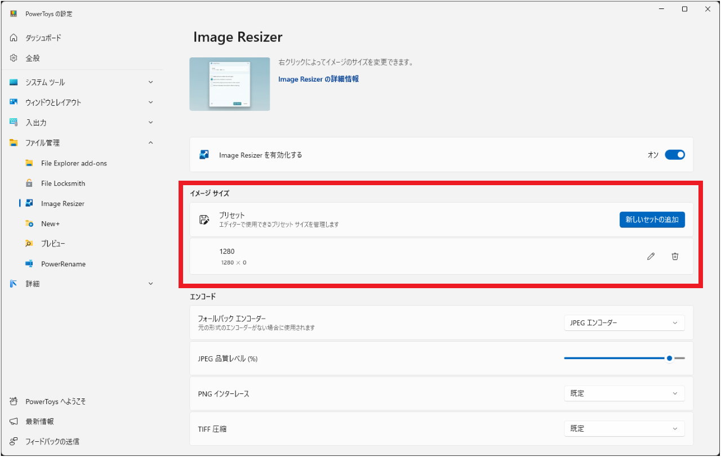
Task: Click the 1280 preset row name
Action: [227, 252]
